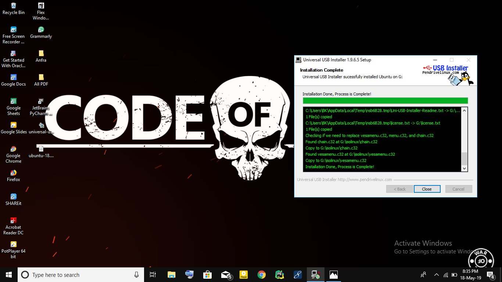Select the universal-u... installer file icon
502x282 pixels.
(41, 128)
